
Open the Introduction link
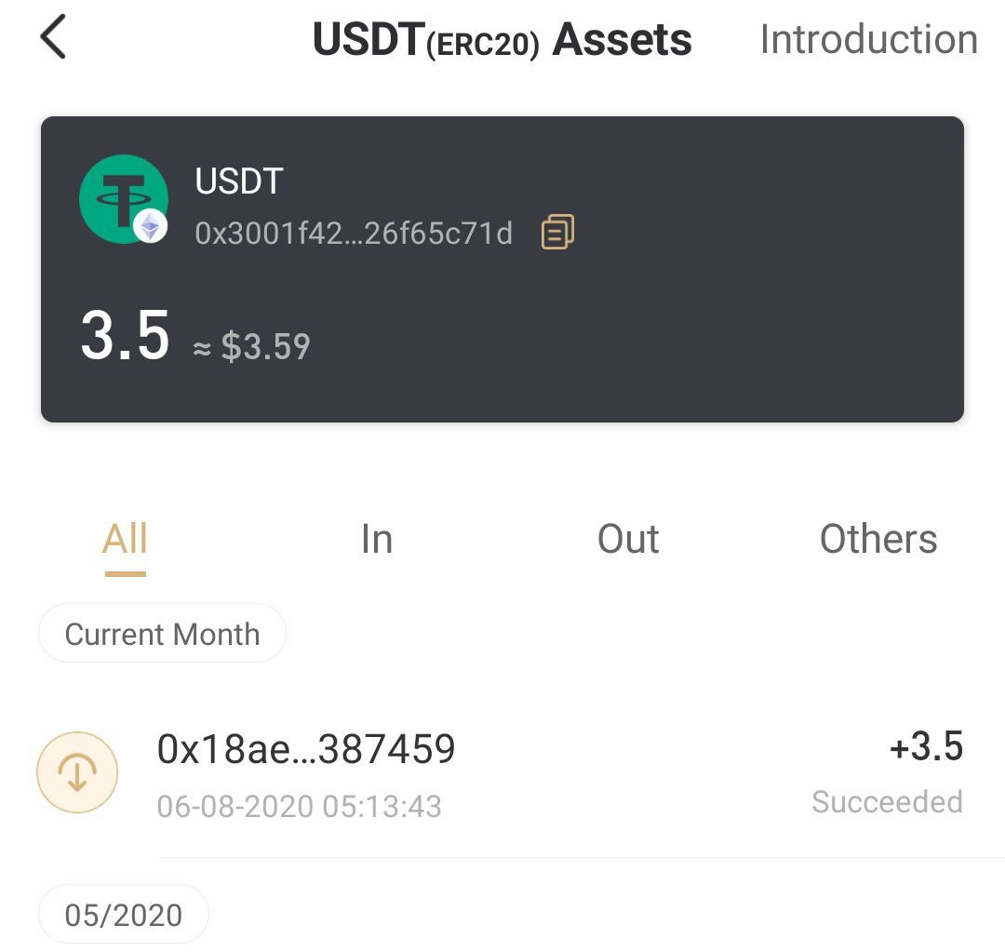coord(868,40)
